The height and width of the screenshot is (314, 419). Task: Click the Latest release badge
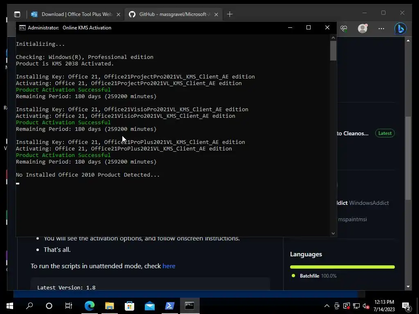pyautogui.click(x=385, y=133)
